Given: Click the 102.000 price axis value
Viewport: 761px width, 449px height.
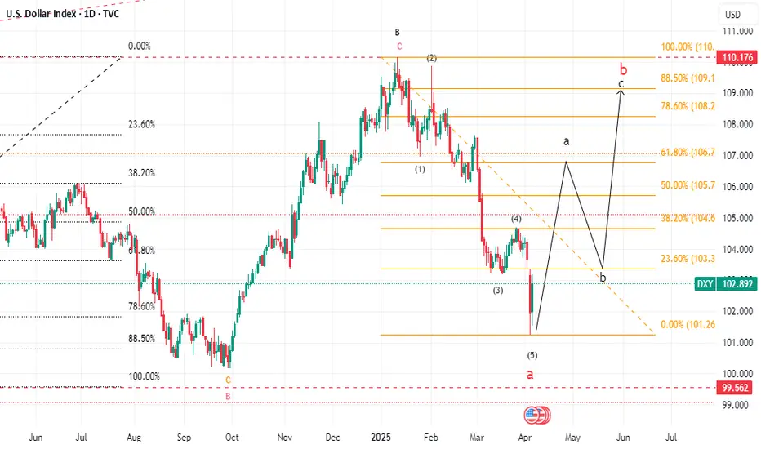Looking at the screenshot, I should (737, 311).
